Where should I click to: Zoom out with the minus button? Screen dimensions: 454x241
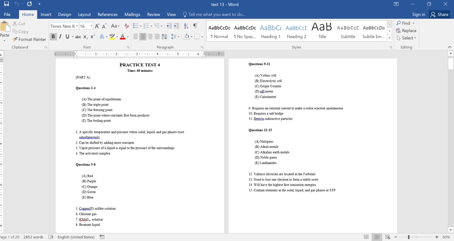396,237
